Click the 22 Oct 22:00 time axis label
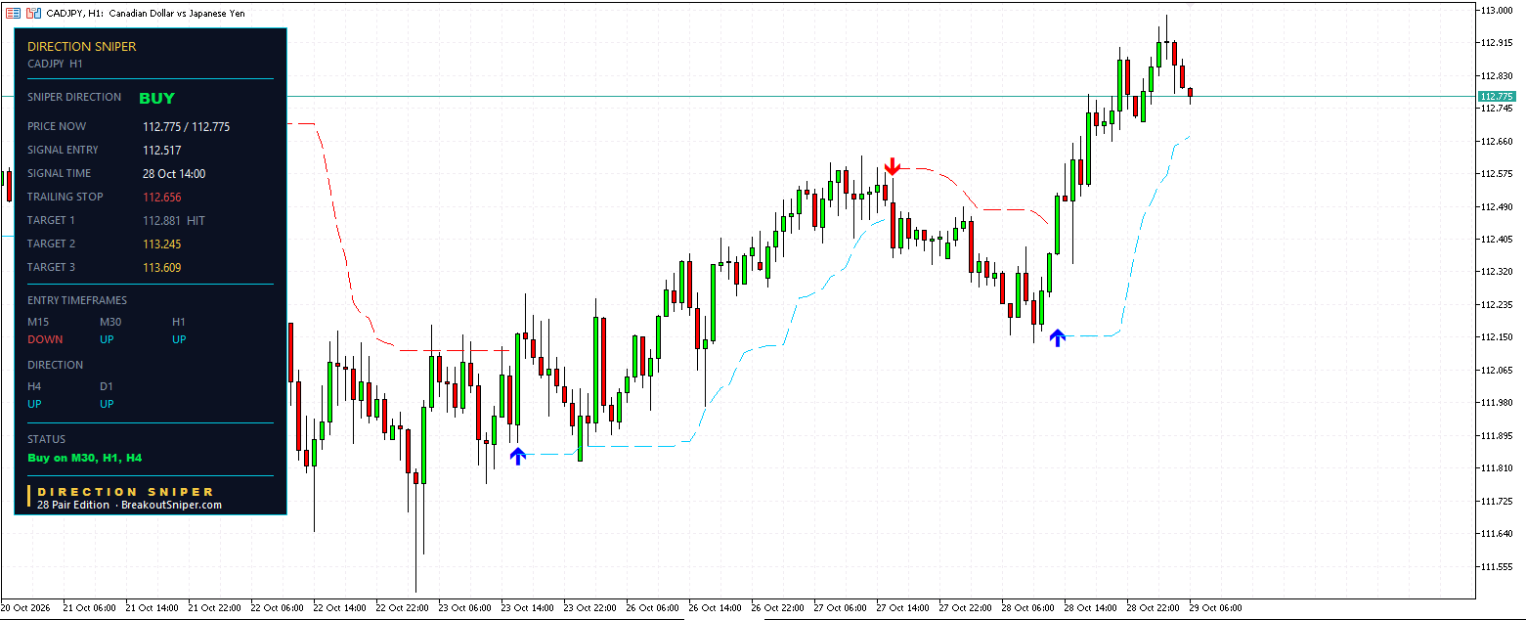 pos(403,608)
